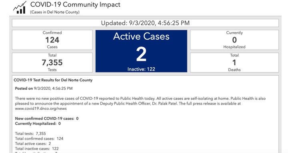Screen dimensions: 288x153
Task: Click the large Active Cases number 2
Action: [141, 54]
